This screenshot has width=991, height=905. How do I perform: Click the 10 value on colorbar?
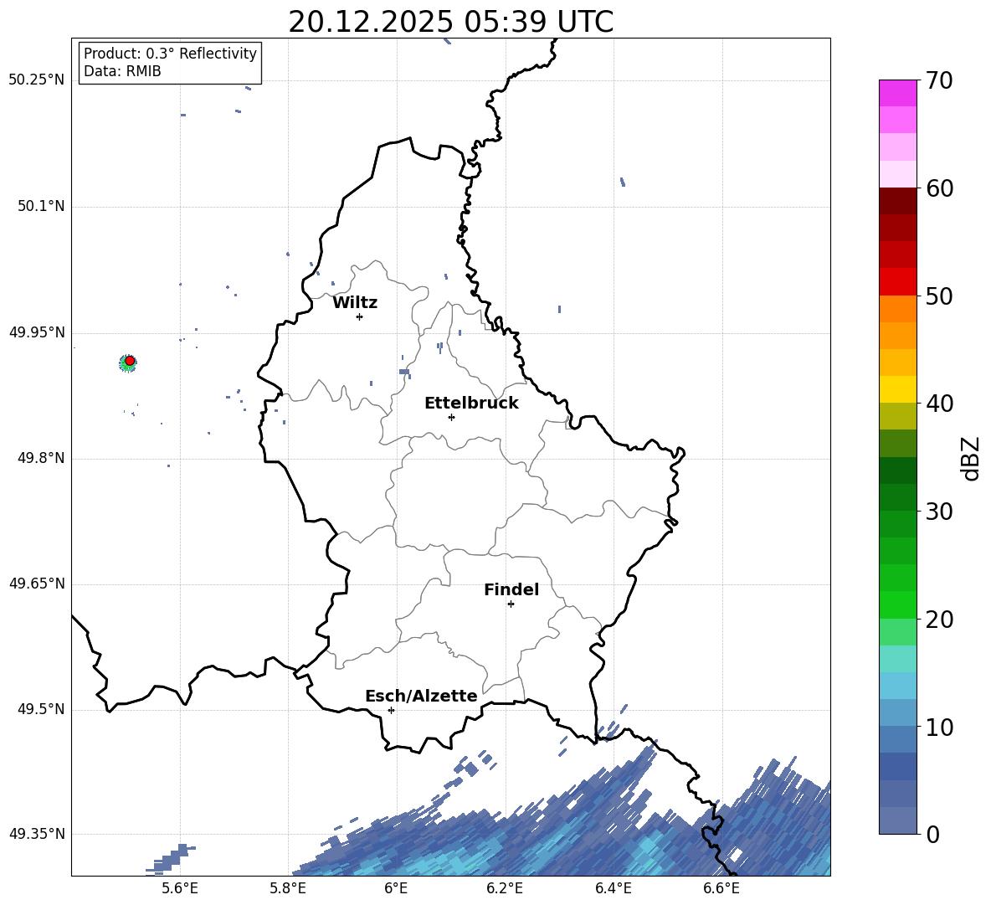coord(939,727)
